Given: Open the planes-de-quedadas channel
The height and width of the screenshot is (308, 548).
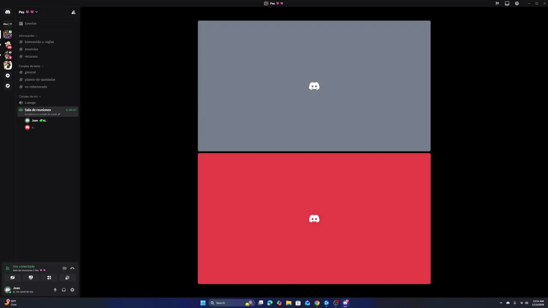Looking at the screenshot, I should tap(48, 80).
